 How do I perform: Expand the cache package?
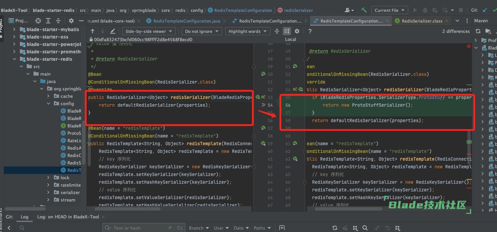[48, 96]
